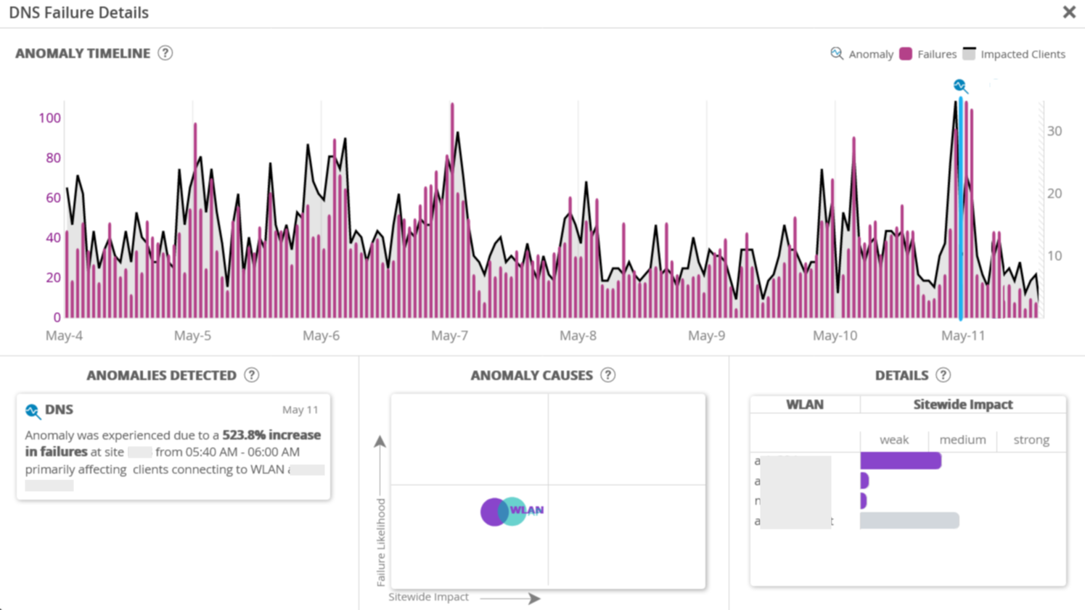This screenshot has width=1085, height=610.
Task: Toggle the Impacted Clients legend swatch
Action: [969, 54]
